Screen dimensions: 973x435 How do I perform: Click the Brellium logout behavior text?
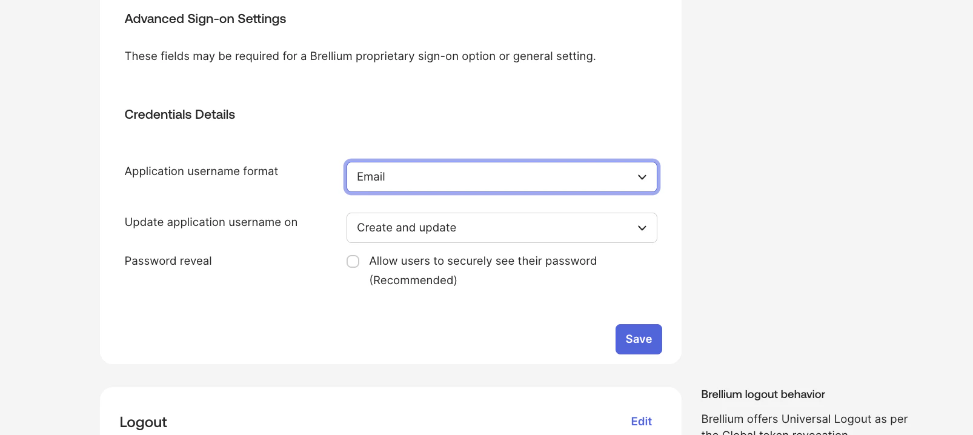[763, 394]
